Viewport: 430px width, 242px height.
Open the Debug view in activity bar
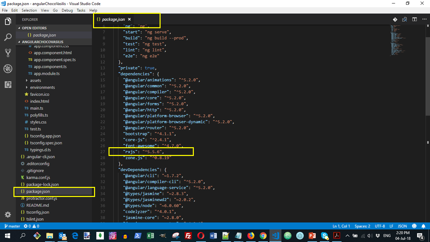8,69
